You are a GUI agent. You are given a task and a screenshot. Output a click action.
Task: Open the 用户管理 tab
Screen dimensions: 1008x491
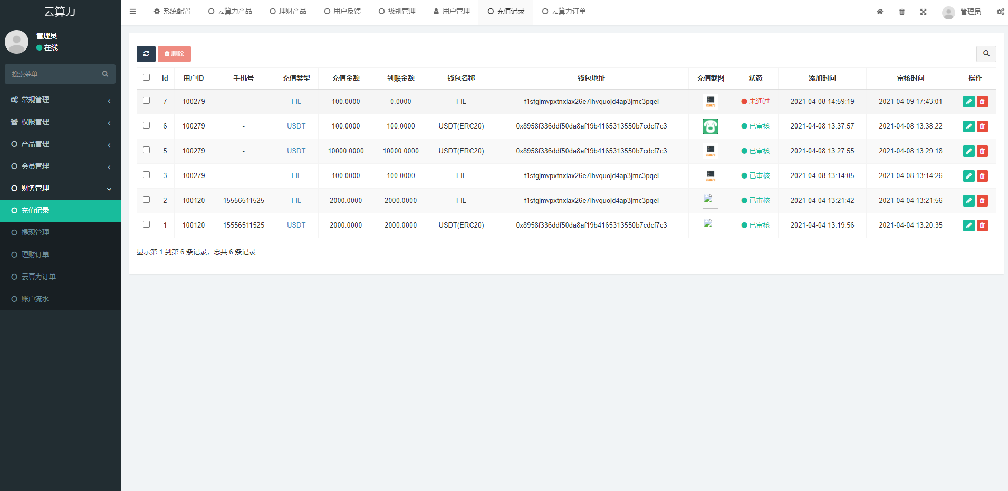[x=452, y=11]
